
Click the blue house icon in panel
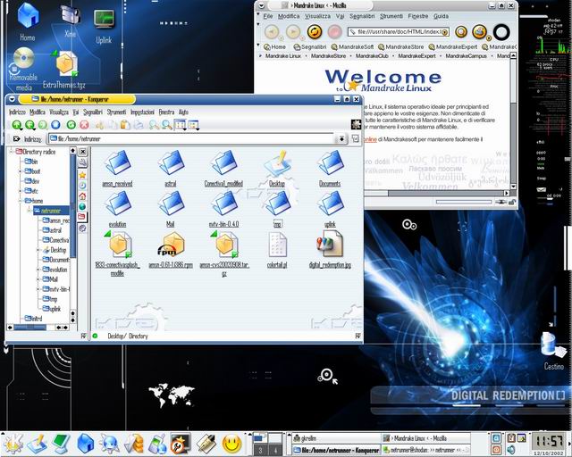86,443
